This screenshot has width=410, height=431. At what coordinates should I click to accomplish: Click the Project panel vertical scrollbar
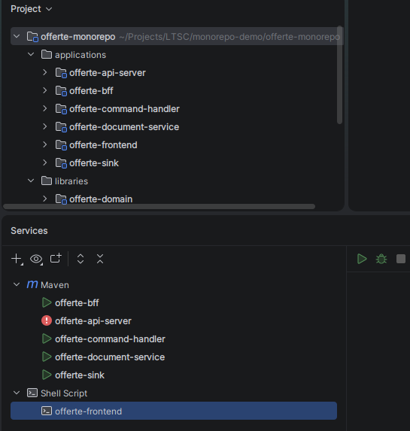(x=340, y=75)
